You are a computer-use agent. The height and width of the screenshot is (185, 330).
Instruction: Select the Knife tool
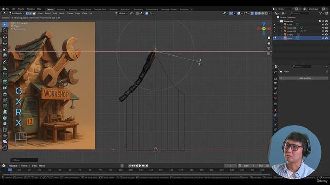click(x=5, y=106)
